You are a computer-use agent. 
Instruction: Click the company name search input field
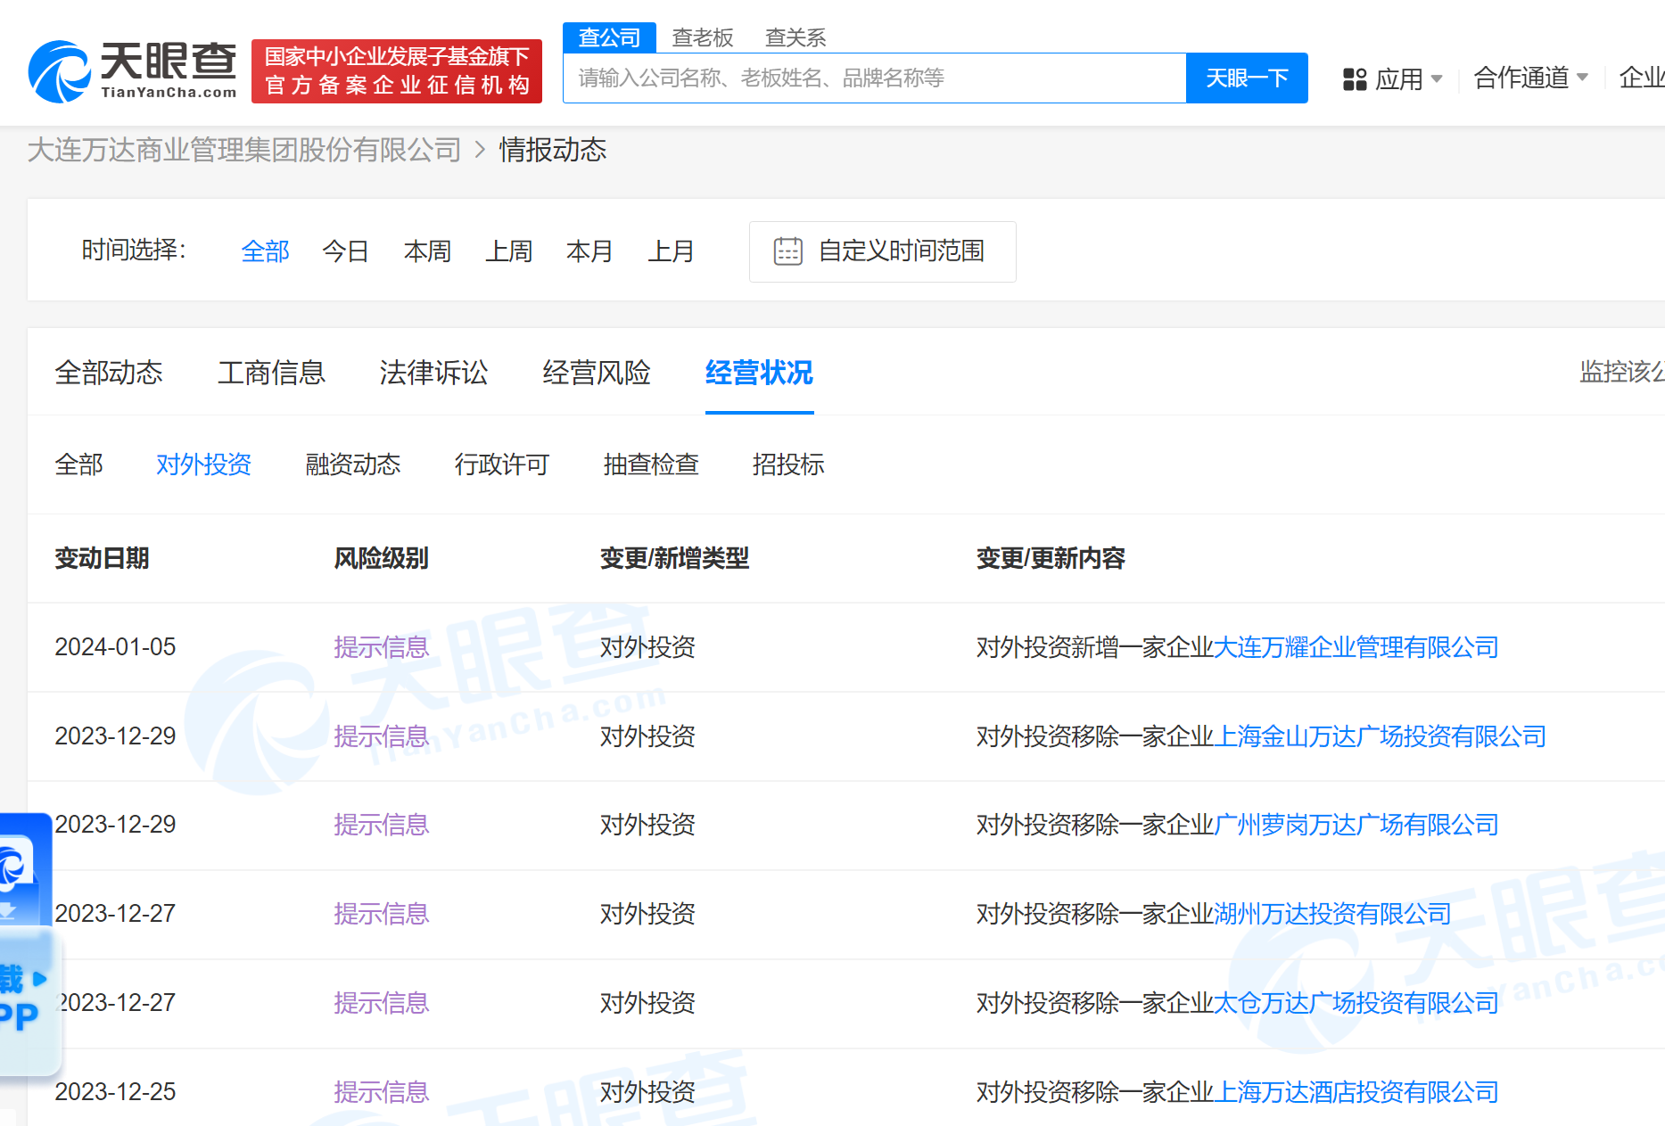874,78
